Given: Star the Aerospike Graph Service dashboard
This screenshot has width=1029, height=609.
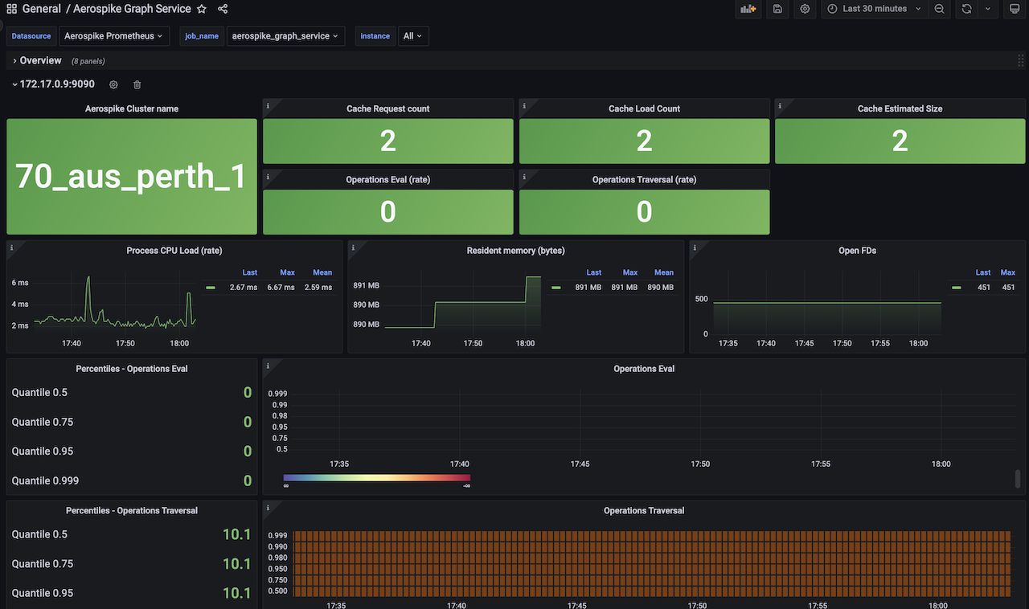Looking at the screenshot, I should pyautogui.click(x=202, y=9).
